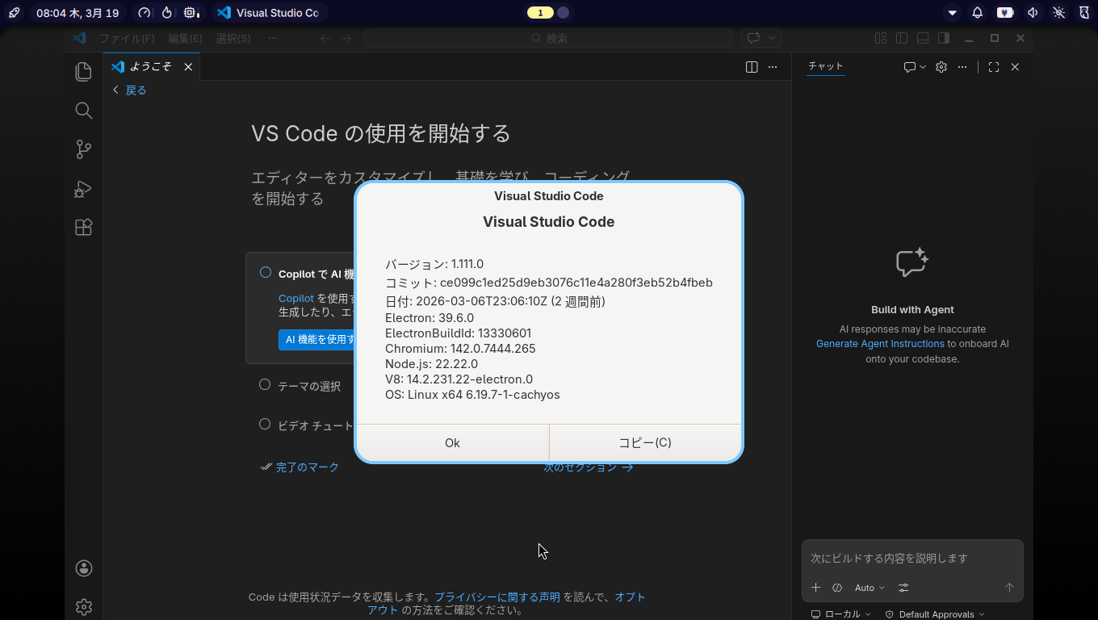Click the Copilot link in the walkthrough
The width and height of the screenshot is (1098, 620).
(296, 299)
